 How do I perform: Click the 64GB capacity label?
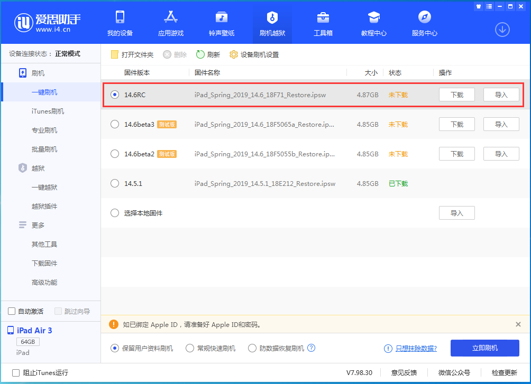tap(28, 342)
